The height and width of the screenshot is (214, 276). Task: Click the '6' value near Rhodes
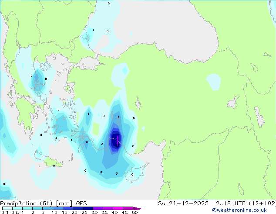click(87, 142)
